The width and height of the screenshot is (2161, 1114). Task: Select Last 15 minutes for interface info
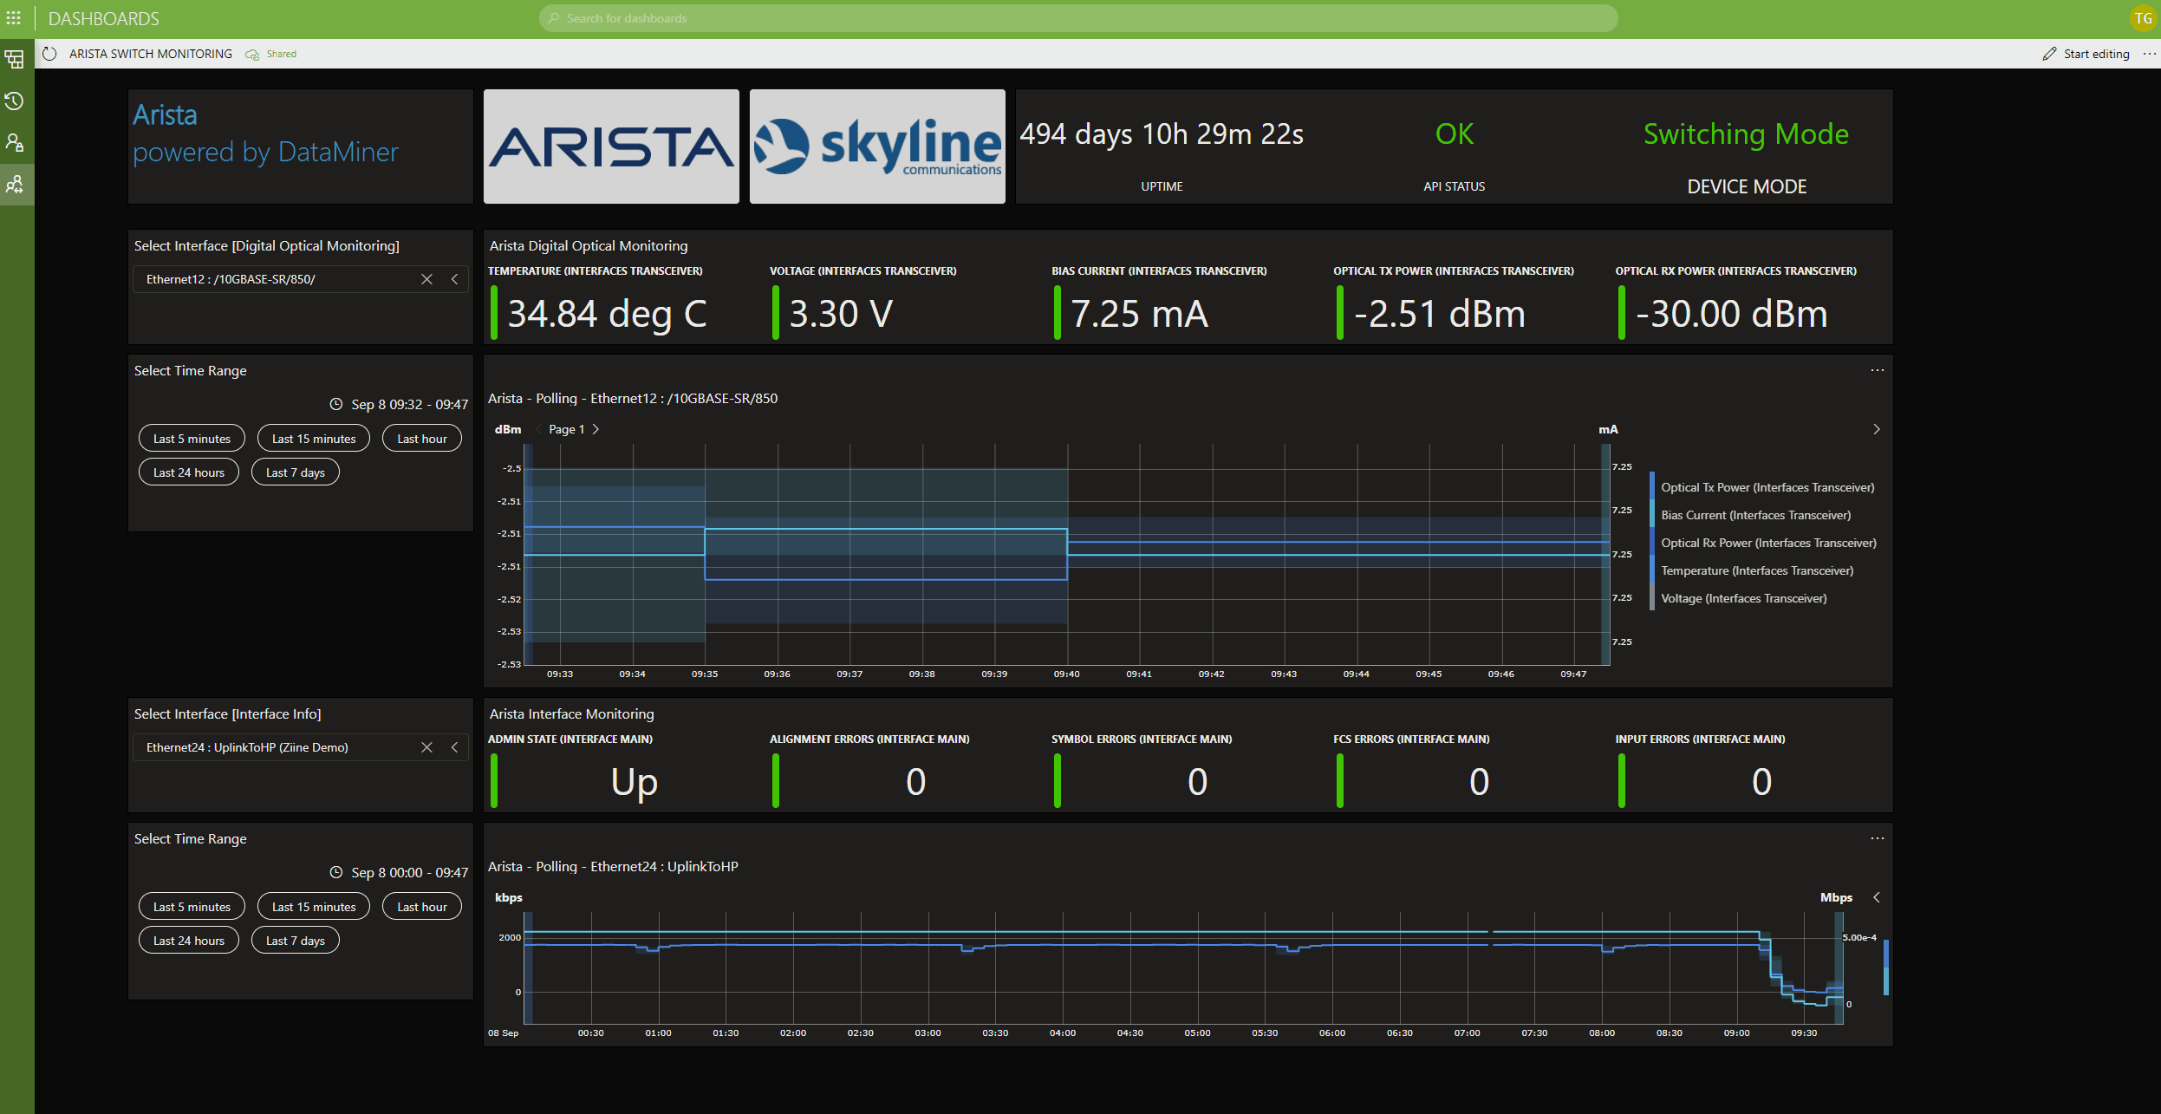pyautogui.click(x=314, y=907)
